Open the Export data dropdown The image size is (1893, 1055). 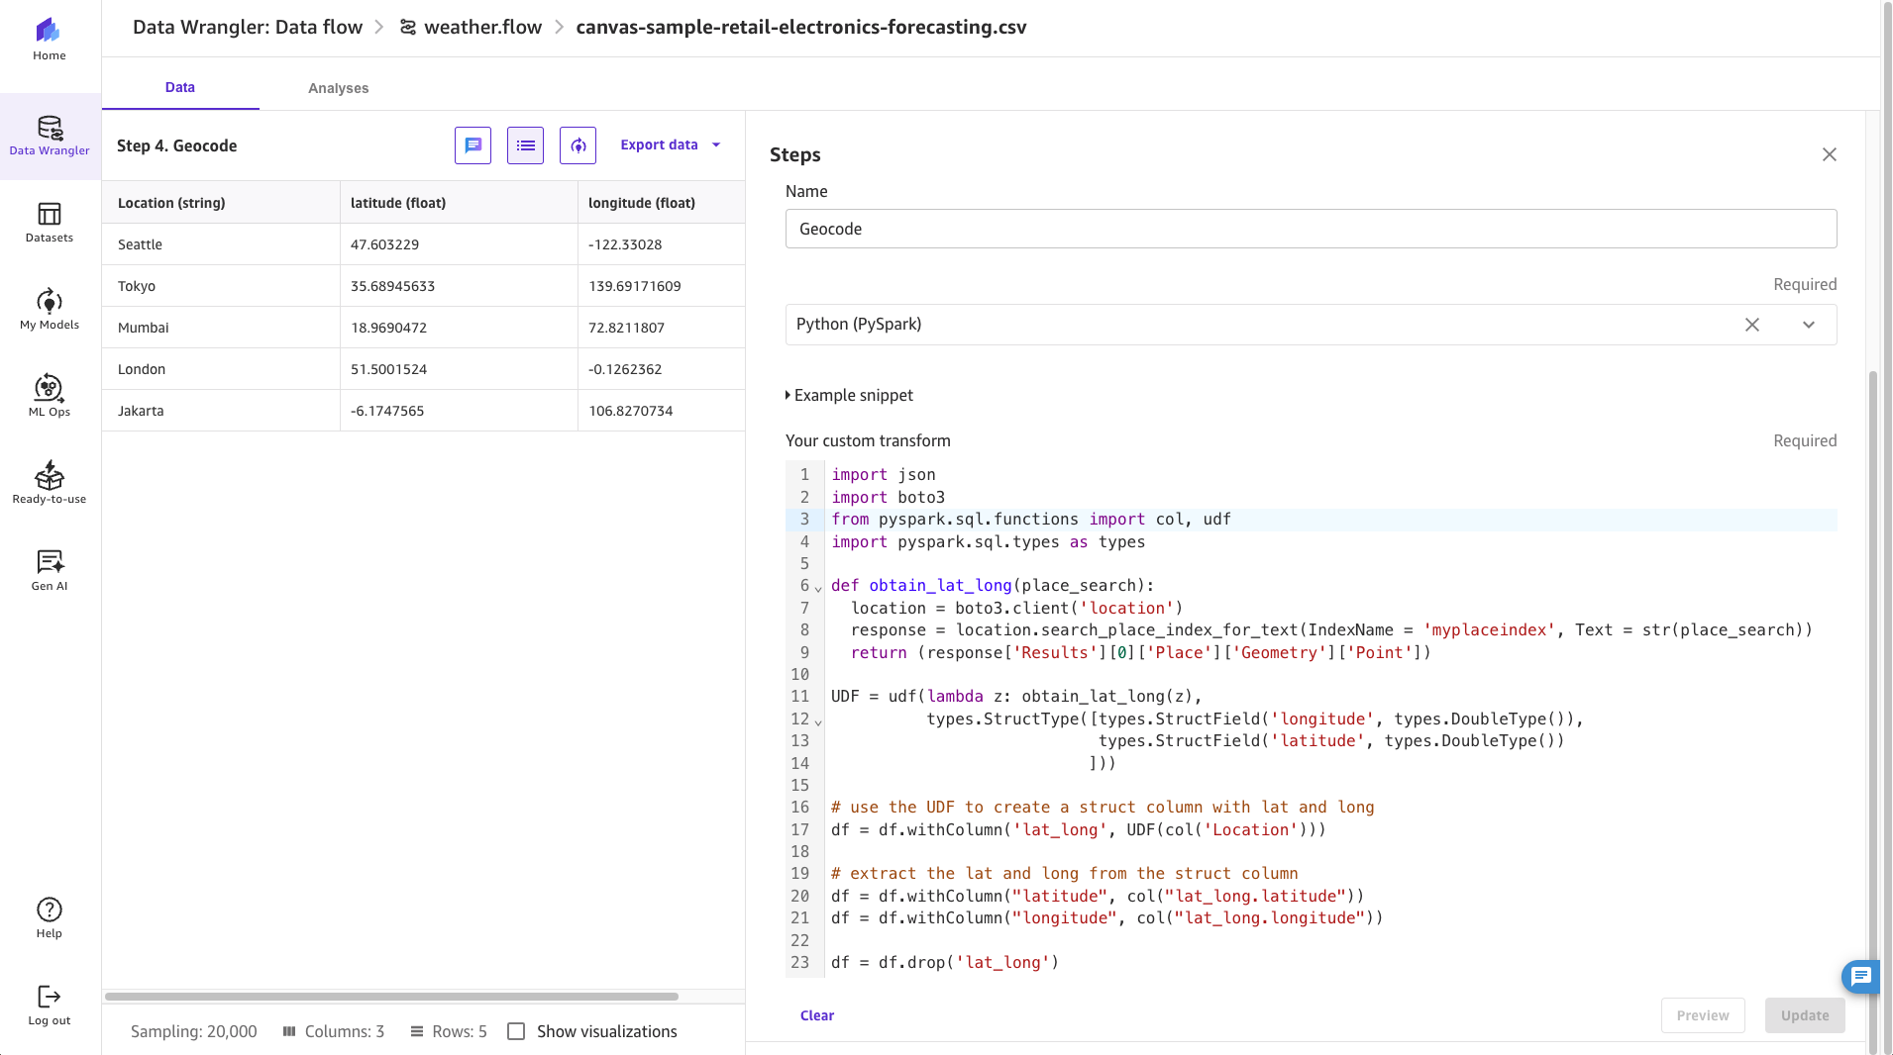671,144
